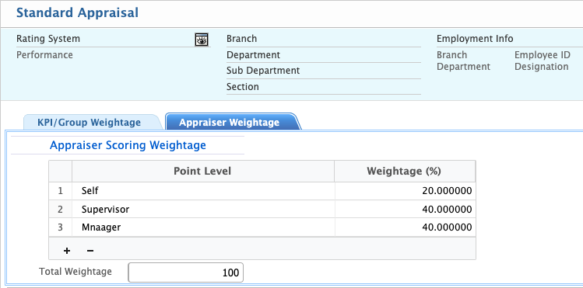Click the Designation label
The image size is (583, 288).
(542, 67)
